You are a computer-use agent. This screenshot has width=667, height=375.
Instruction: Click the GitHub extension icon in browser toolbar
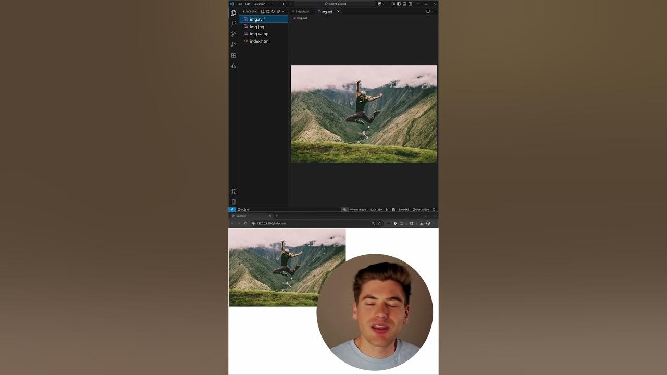click(x=428, y=223)
